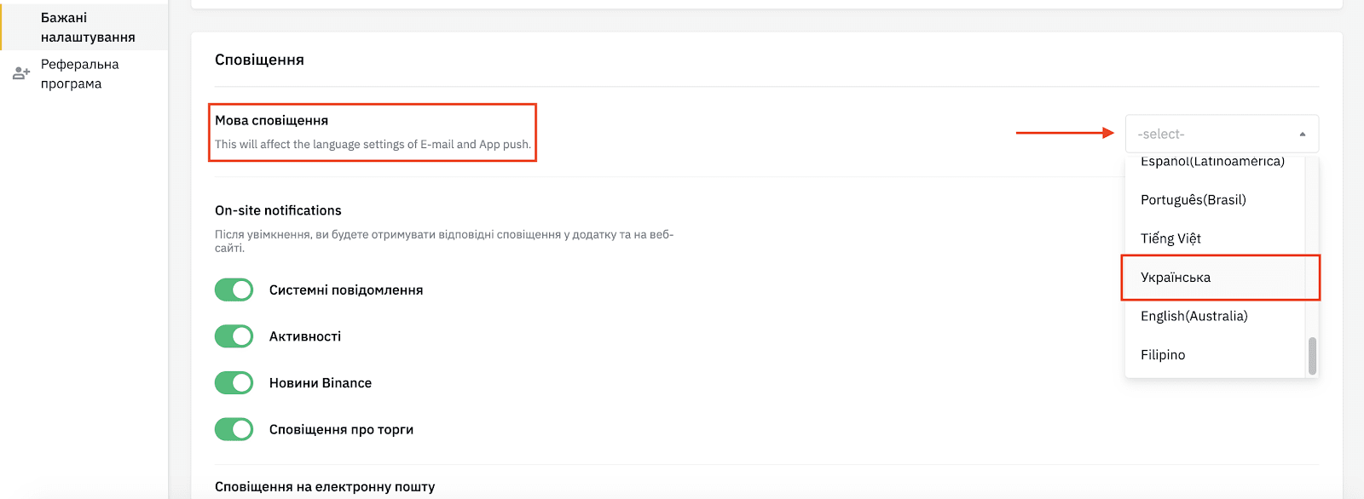Click the On-site notifications heading
Screen dimensions: 1364x499
[278, 210]
